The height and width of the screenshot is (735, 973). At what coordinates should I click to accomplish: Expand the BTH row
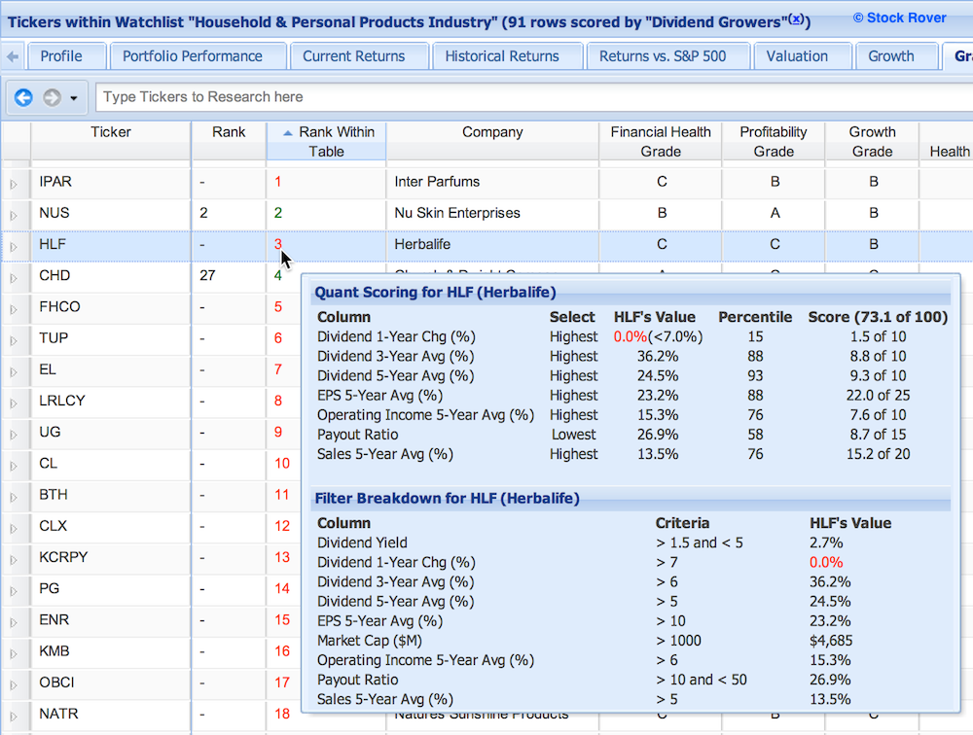coord(14,497)
